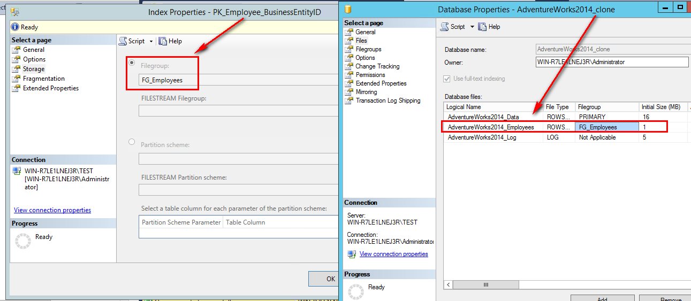Click the Filegroup column header
The width and height of the screenshot is (691, 301).
tap(608, 107)
